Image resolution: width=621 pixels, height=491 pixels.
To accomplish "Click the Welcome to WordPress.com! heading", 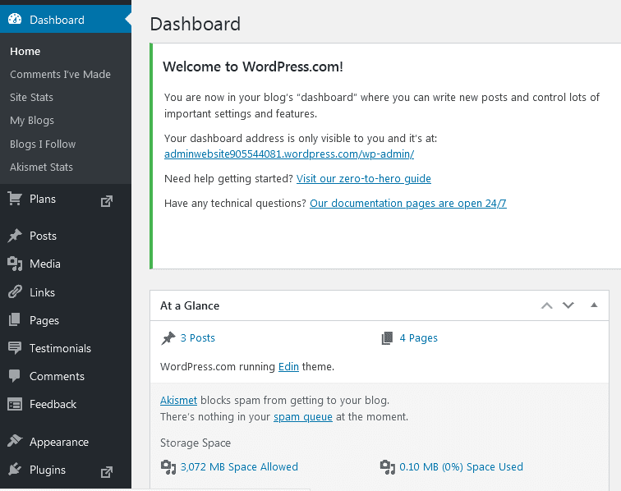I will 253,67.
